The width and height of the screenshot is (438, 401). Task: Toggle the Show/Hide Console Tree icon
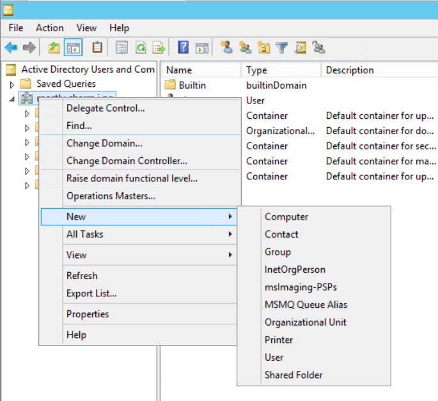pos(73,47)
